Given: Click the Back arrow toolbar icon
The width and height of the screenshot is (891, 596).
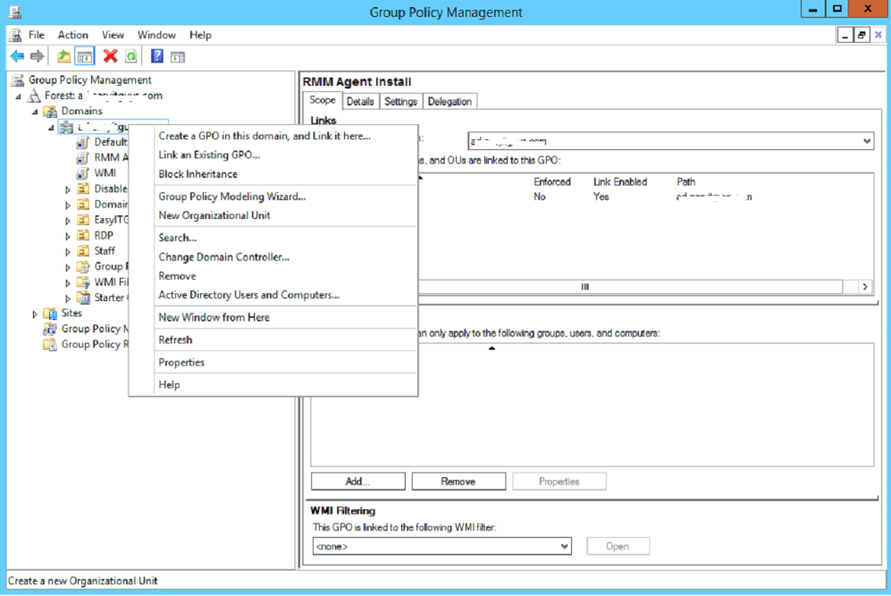Looking at the screenshot, I should point(17,56).
